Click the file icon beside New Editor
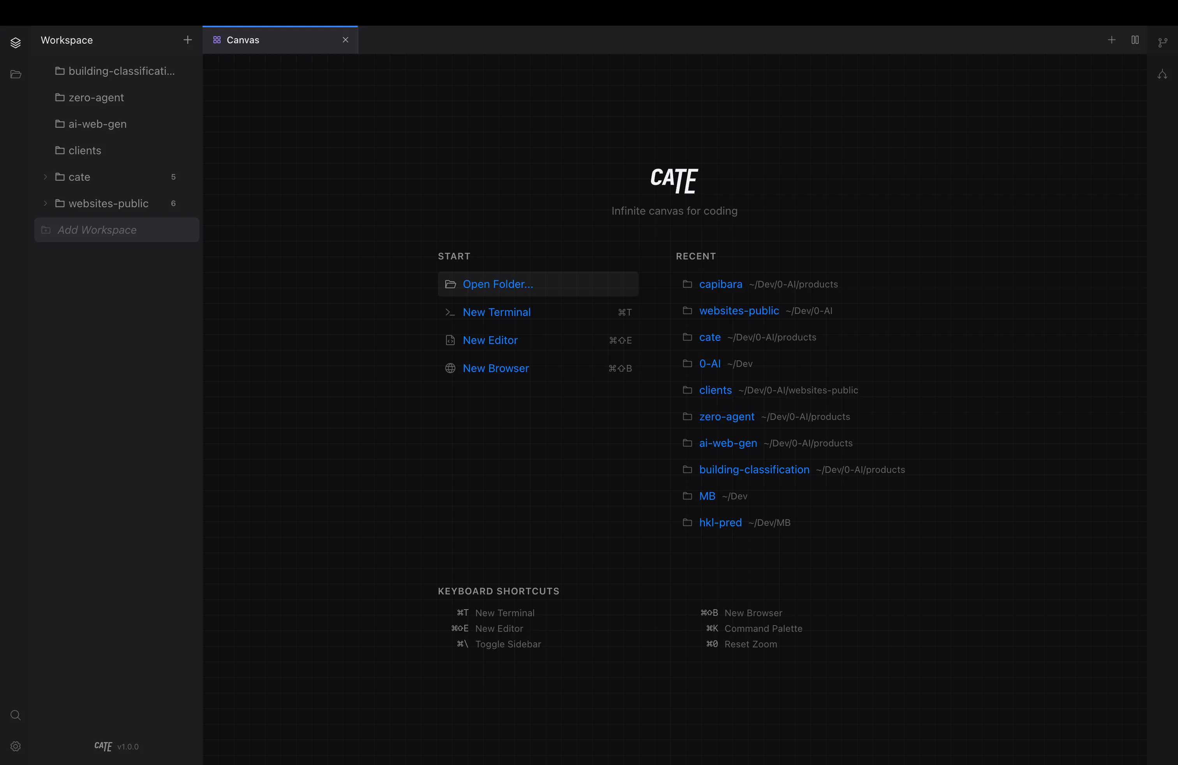This screenshot has height=765, width=1178. [x=450, y=340]
